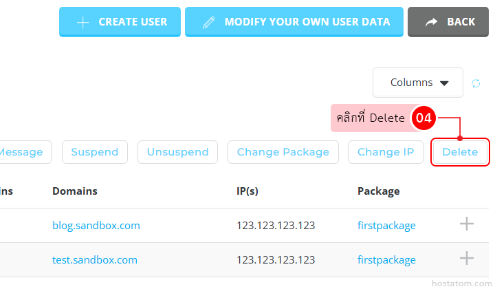The image size is (495, 289).
Task: Expand the test.sandbox.com row plus icon
Action: (467, 258)
